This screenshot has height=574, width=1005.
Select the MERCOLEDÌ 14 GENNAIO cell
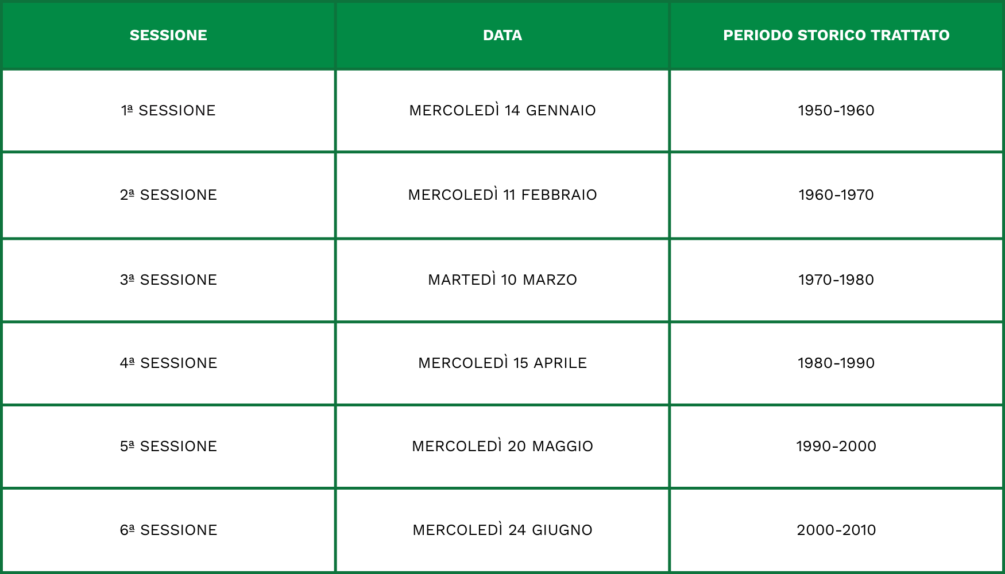(x=502, y=110)
